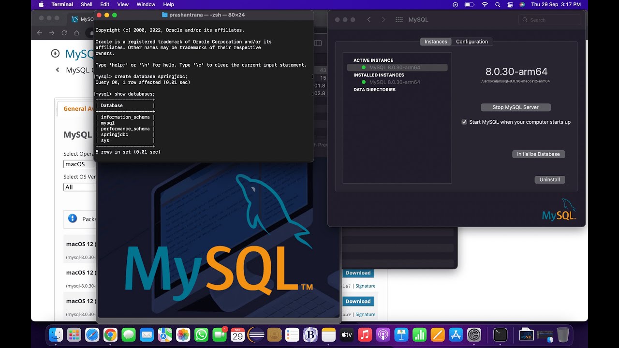Open Keynote from the dock

(401, 334)
